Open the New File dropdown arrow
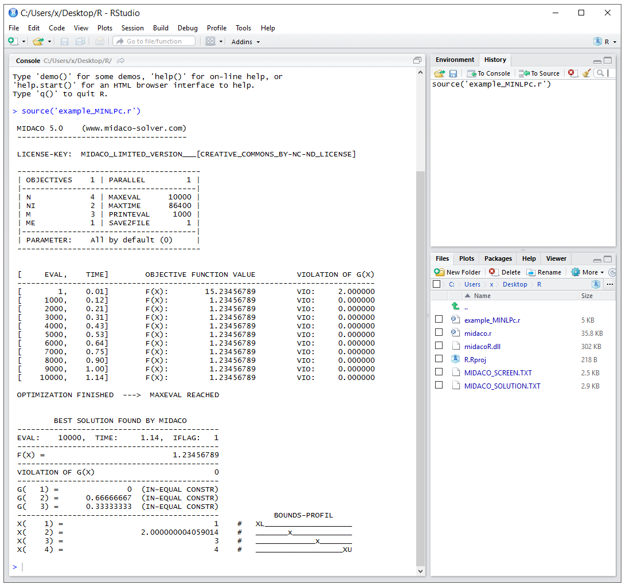 click(x=24, y=41)
